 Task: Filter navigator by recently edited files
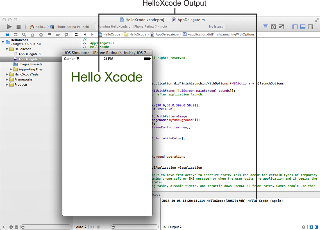(x=11, y=227)
